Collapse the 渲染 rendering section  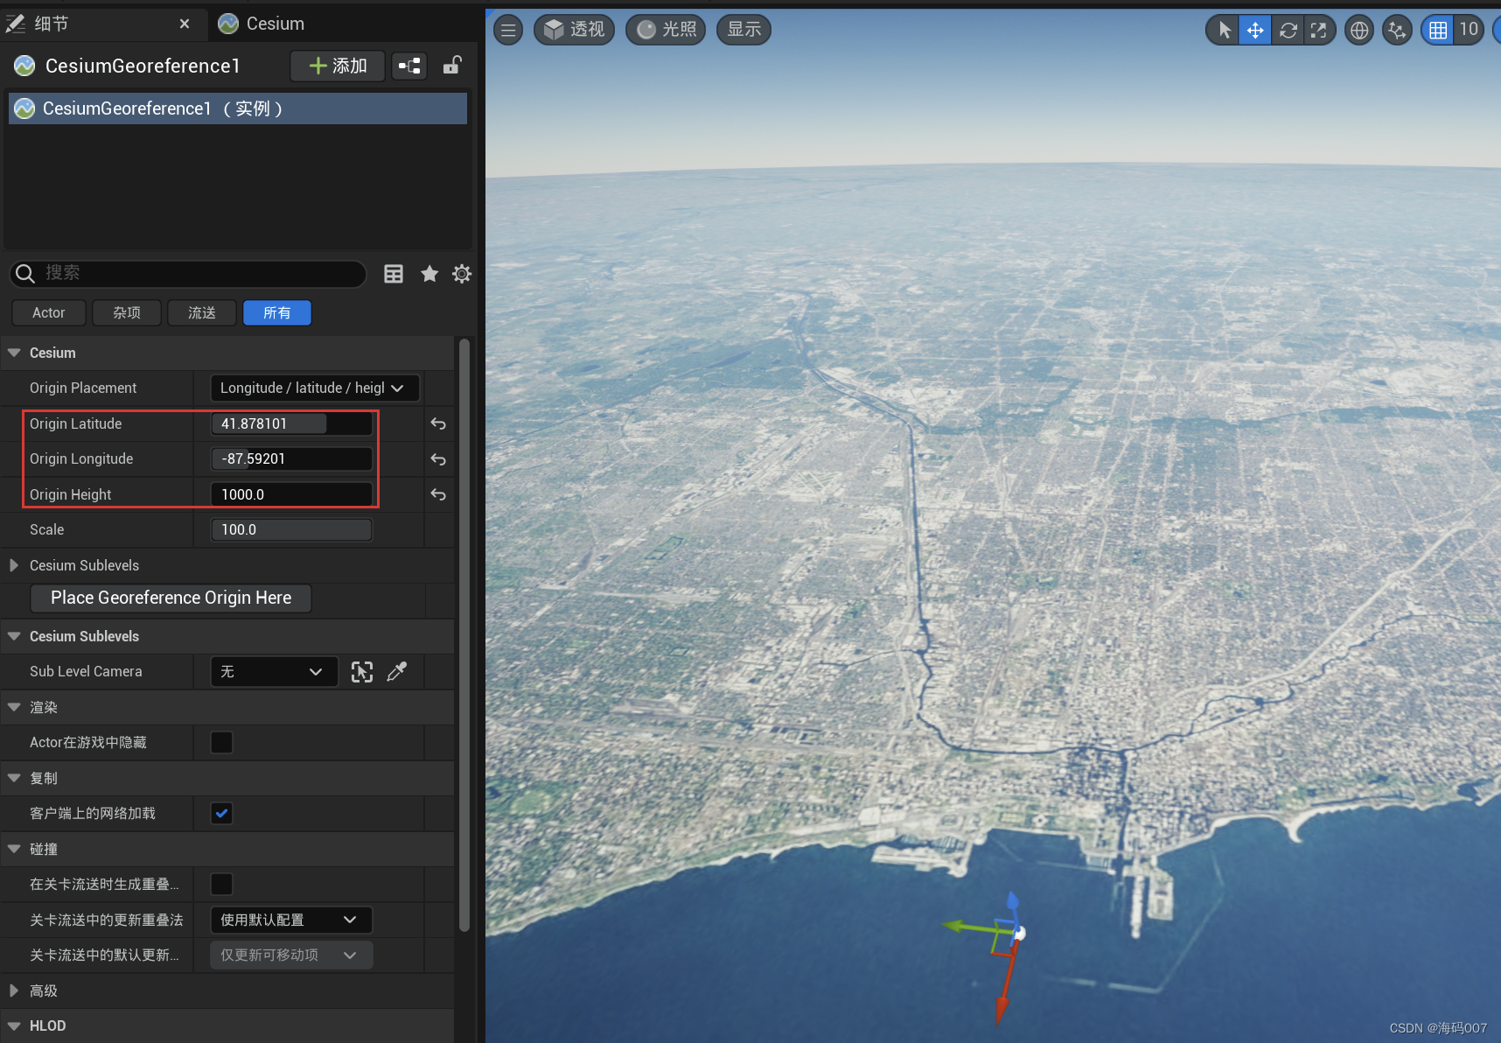tap(14, 707)
